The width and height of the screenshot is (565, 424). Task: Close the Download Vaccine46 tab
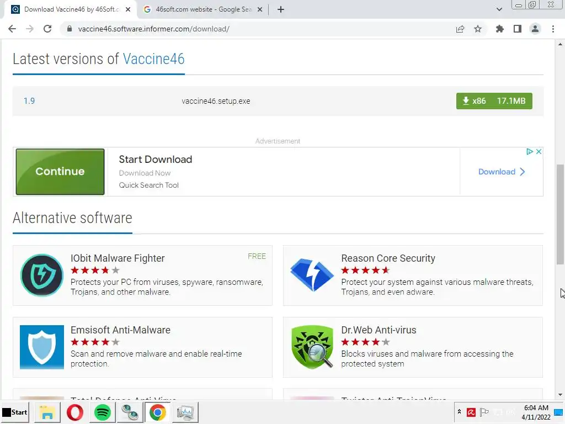(128, 9)
